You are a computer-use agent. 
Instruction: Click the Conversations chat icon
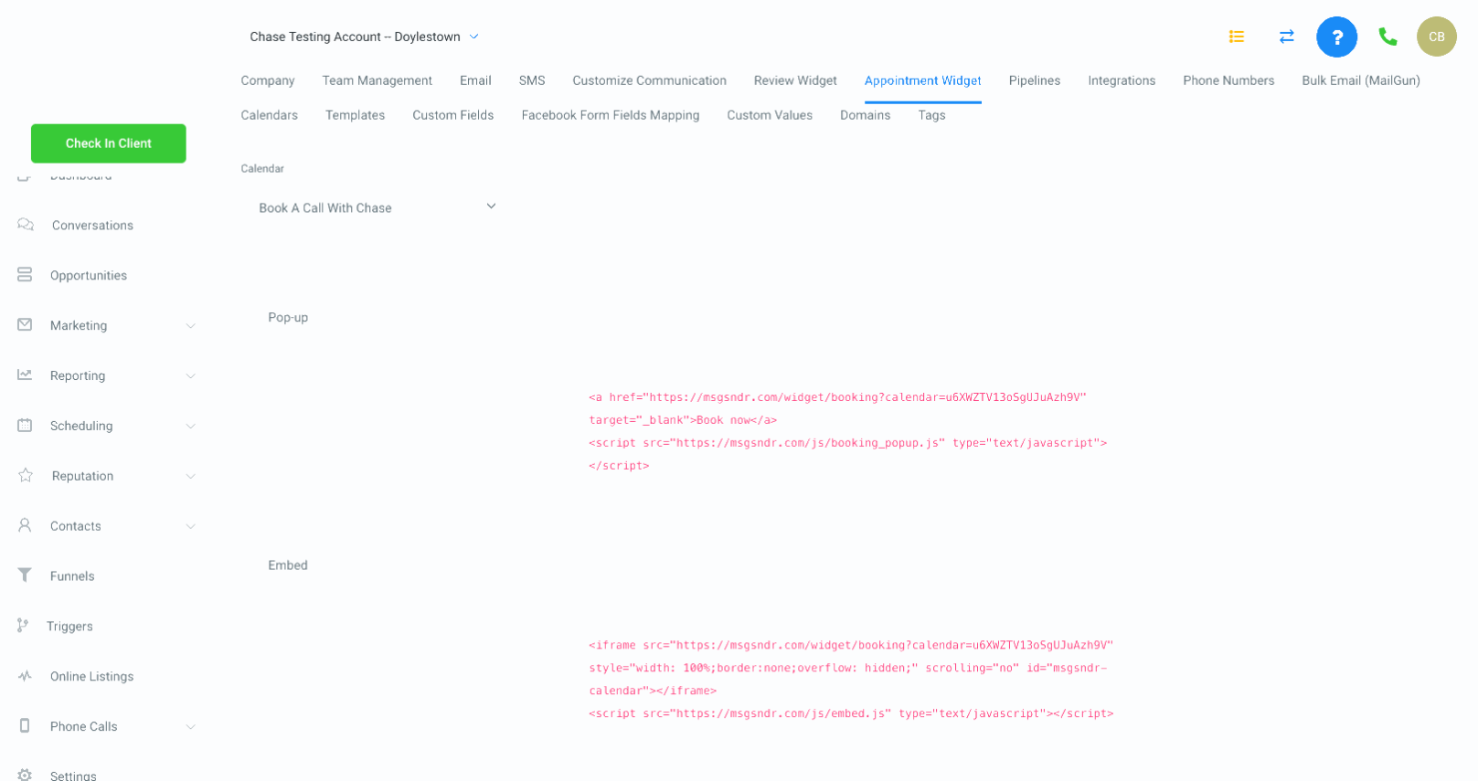[x=26, y=225]
